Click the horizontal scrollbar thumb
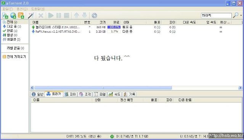The height and width of the screenshot is (140, 244). [x=103, y=88]
